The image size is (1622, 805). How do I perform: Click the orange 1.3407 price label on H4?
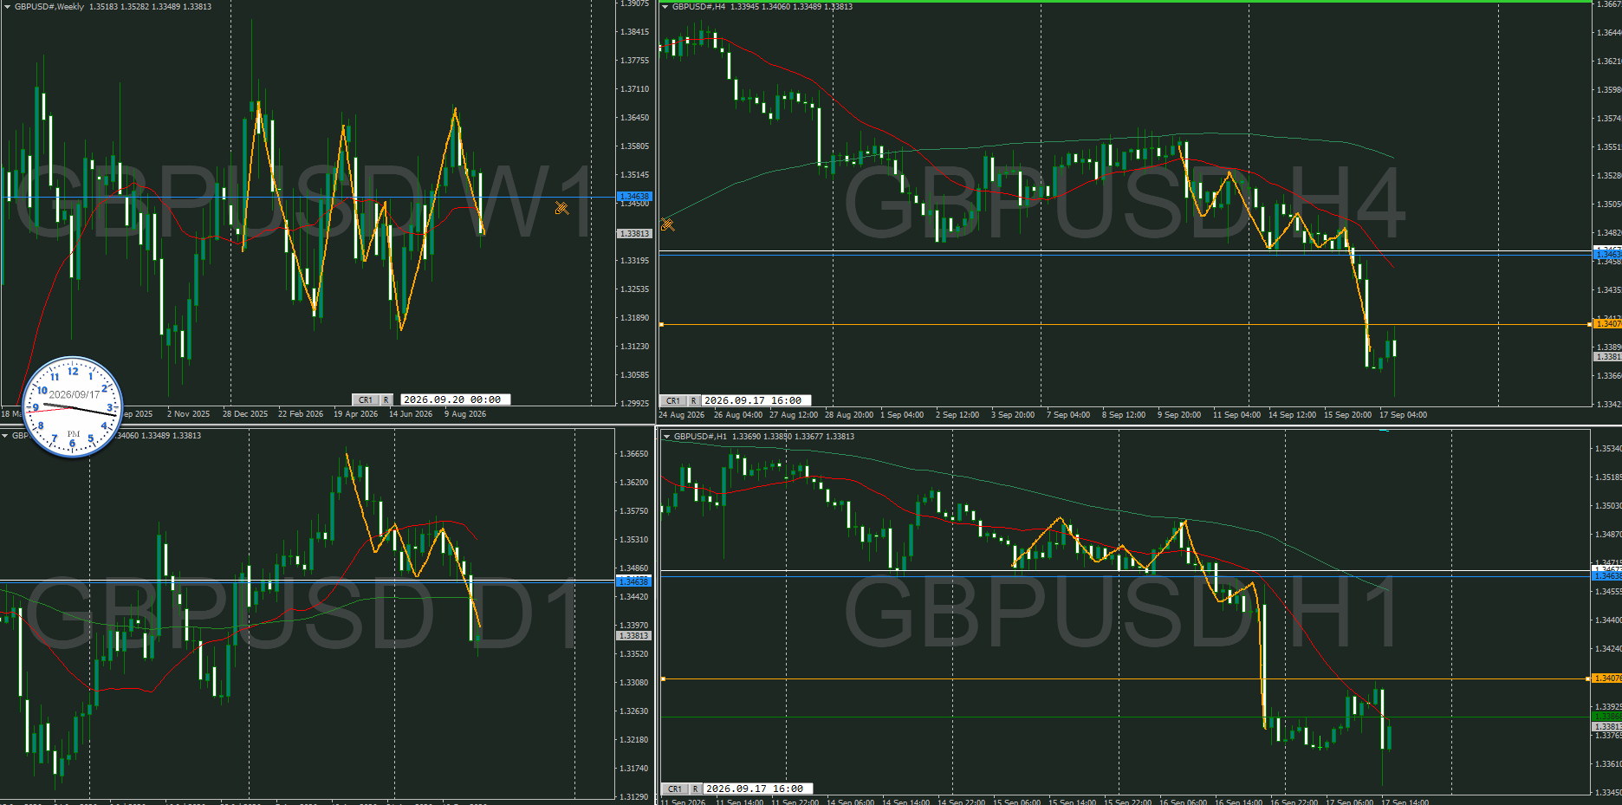[x=1607, y=324]
